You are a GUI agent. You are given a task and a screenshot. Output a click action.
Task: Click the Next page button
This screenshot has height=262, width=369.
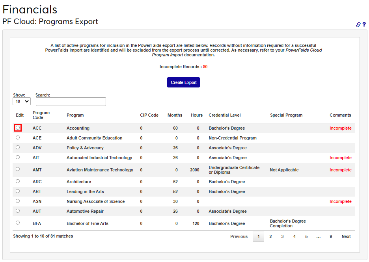346,237
